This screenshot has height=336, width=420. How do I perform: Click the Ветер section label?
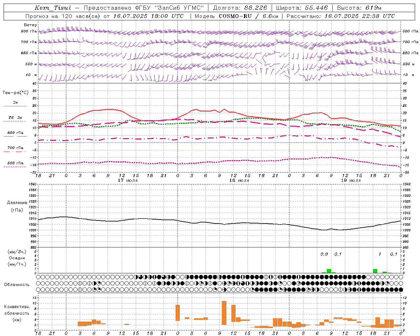tap(31, 25)
